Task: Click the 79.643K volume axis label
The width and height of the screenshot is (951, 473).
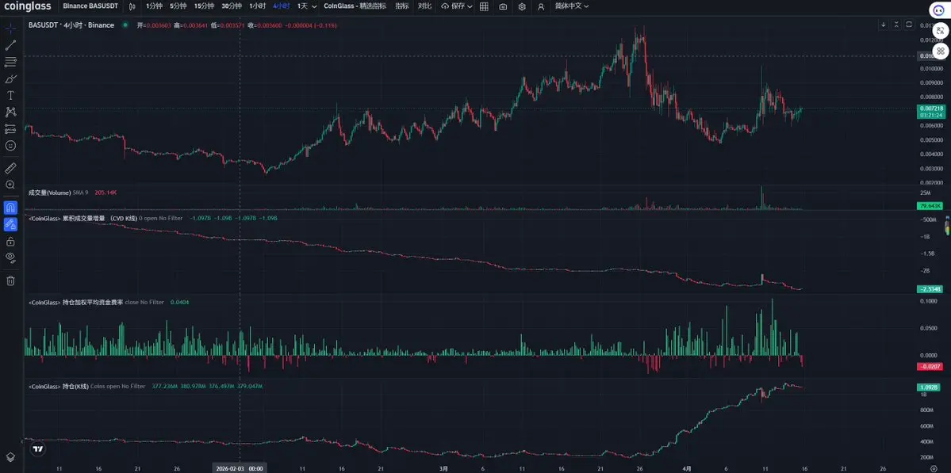Action: click(x=930, y=206)
